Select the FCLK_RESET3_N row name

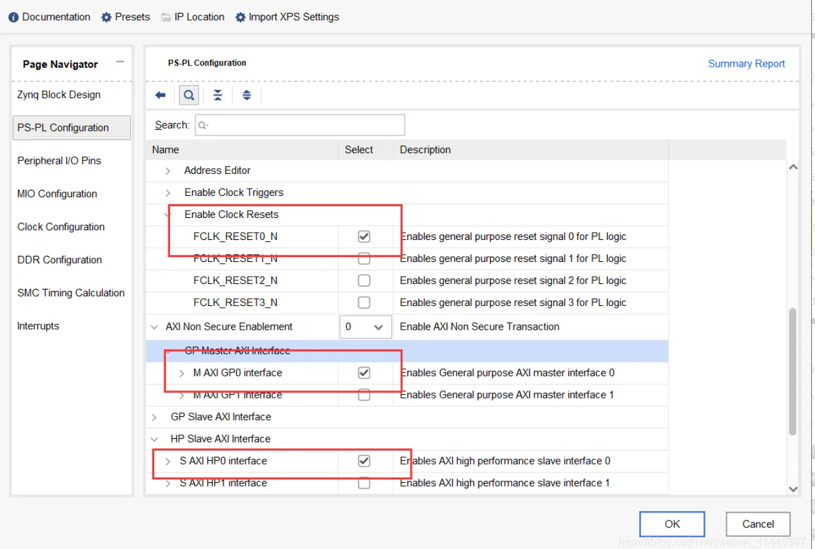click(235, 302)
